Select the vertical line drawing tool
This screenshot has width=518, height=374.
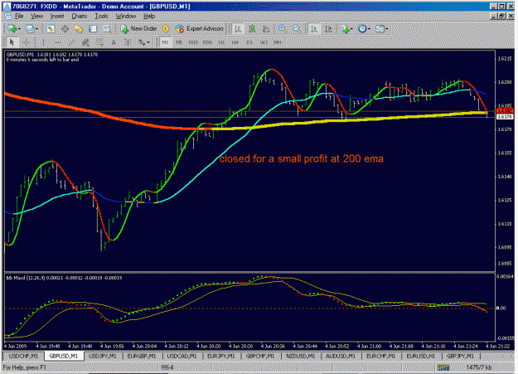click(43, 42)
